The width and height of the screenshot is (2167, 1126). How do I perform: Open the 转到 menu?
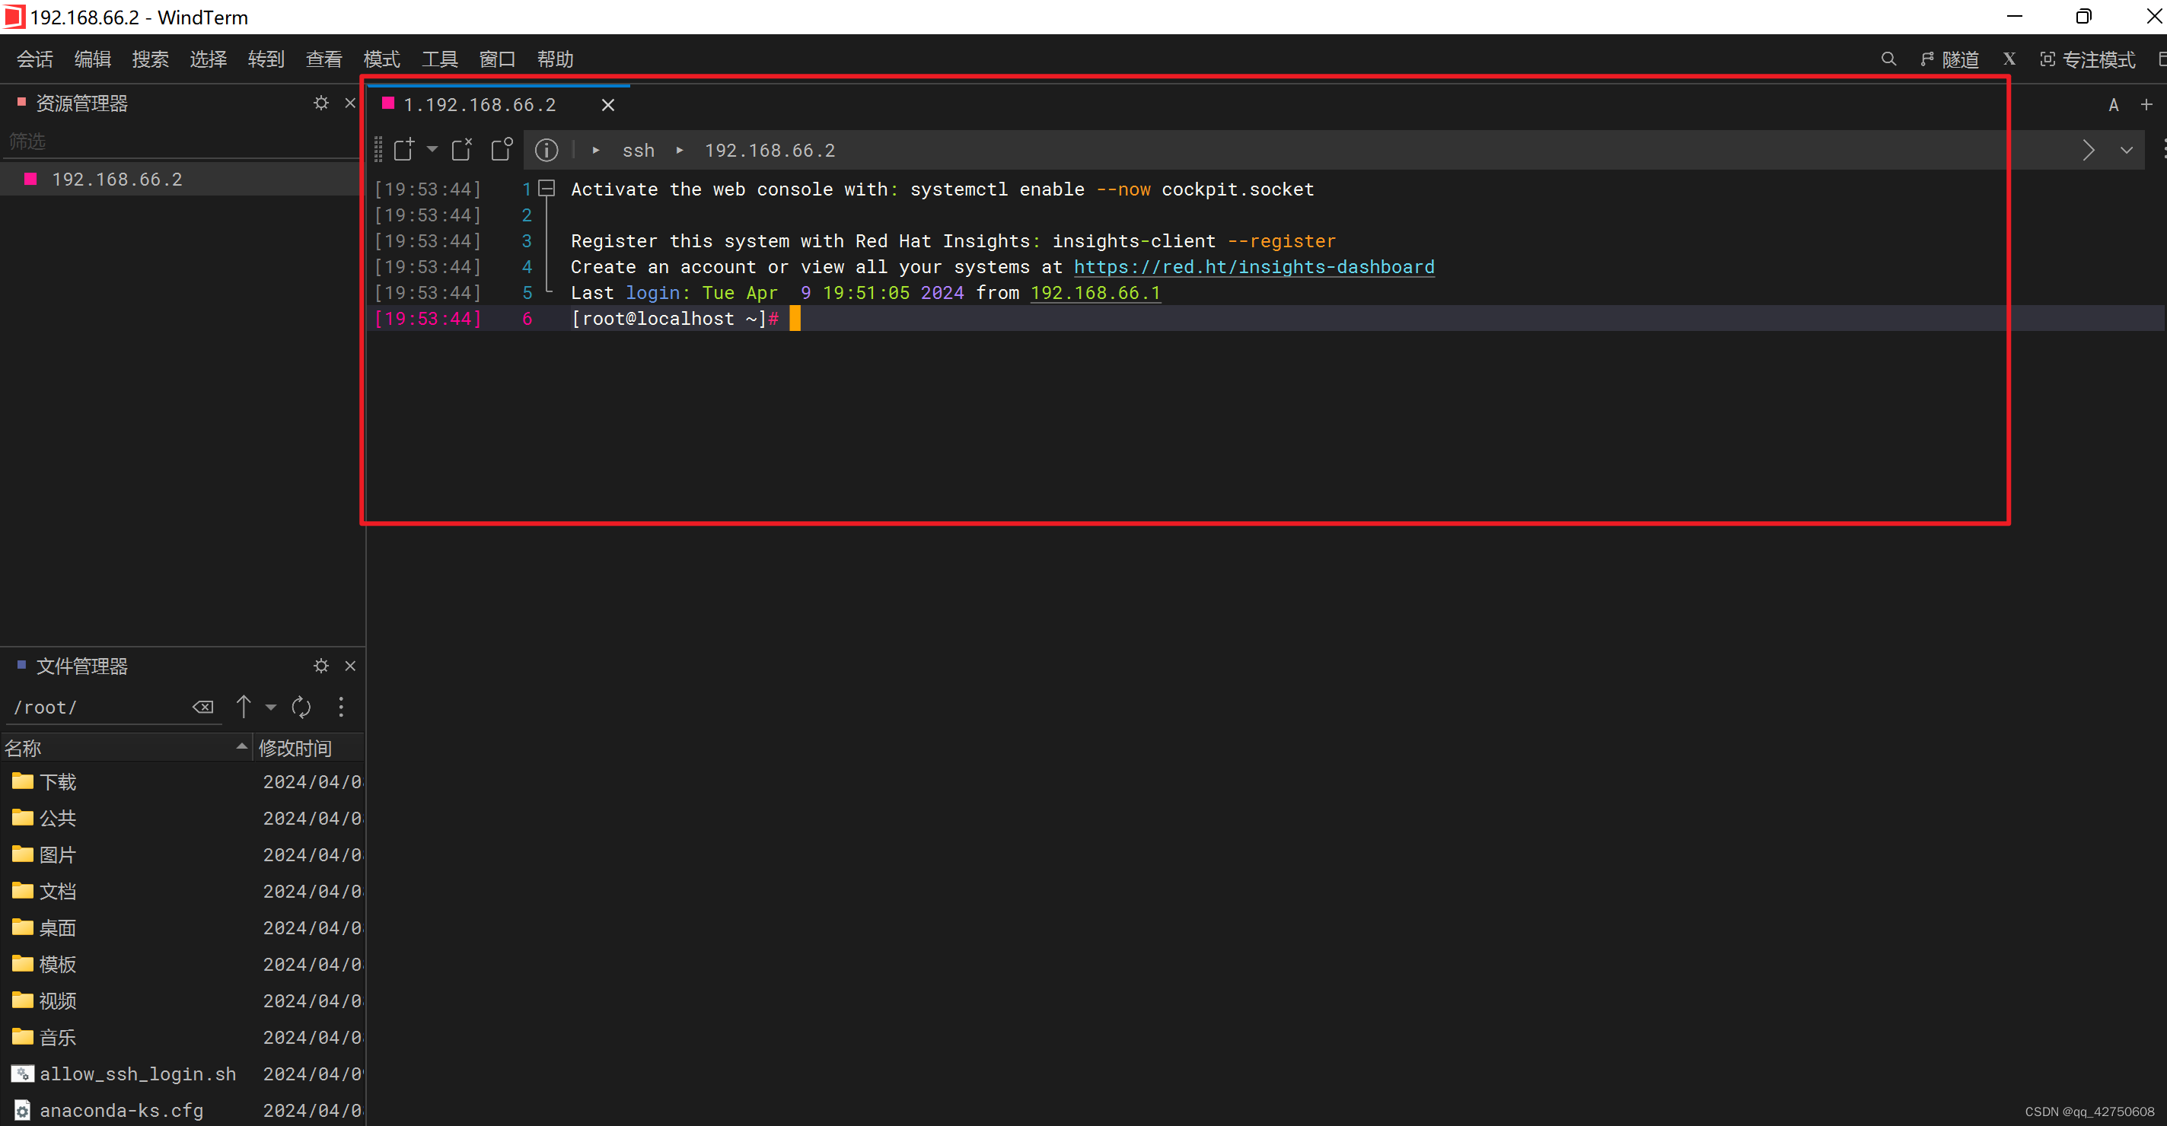click(266, 59)
